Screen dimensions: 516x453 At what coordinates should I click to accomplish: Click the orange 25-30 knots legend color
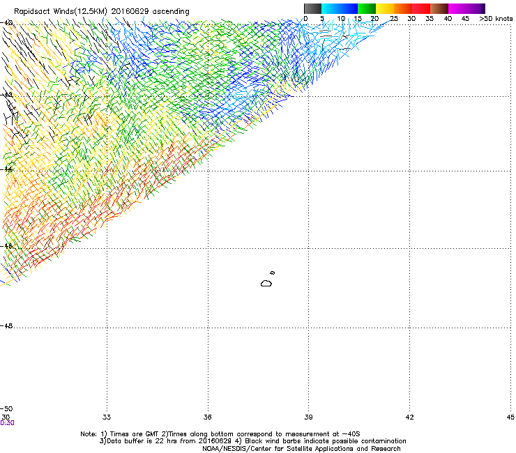coord(403,8)
